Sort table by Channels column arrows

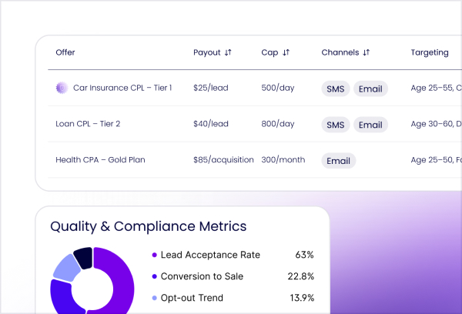point(367,52)
